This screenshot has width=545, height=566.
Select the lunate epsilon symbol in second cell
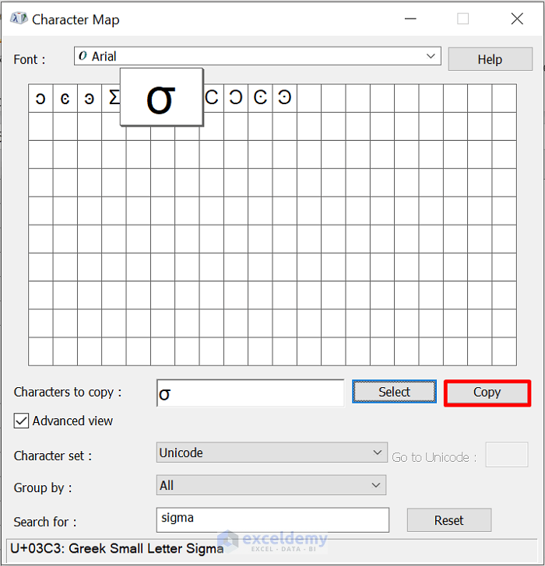65,99
